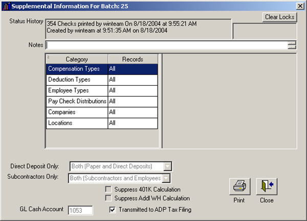Screen dimensions: 307x221
Task: Click Records cell for Compensation Types
Action: (133, 69)
